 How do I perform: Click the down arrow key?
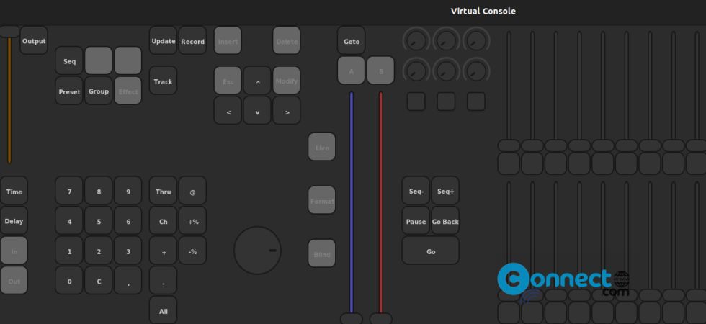click(x=257, y=111)
